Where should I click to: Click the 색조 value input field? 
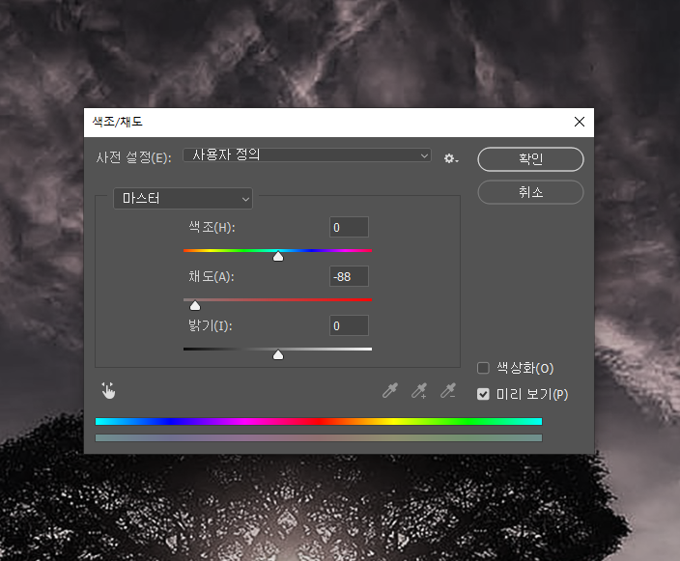(349, 228)
